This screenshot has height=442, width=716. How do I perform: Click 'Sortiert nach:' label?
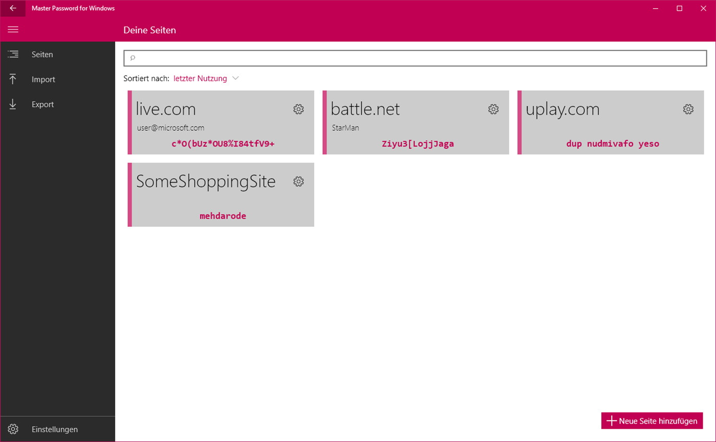146,78
